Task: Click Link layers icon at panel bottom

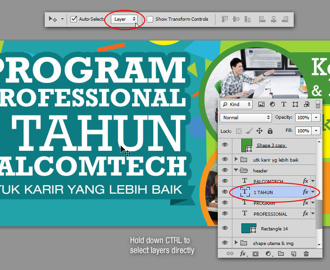Action: 230,254
